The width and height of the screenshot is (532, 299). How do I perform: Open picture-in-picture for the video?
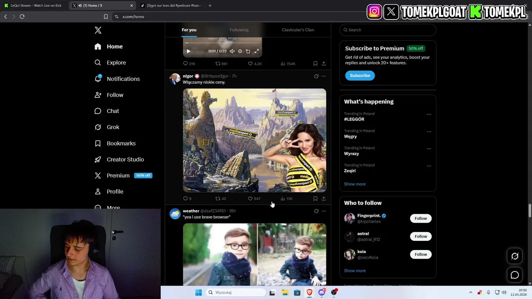pyautogui.click(x=248, y=51)
